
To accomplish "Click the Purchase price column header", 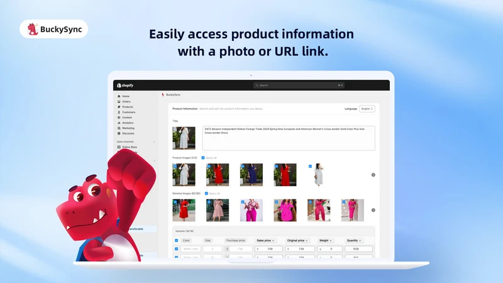I will pos(235,240).
